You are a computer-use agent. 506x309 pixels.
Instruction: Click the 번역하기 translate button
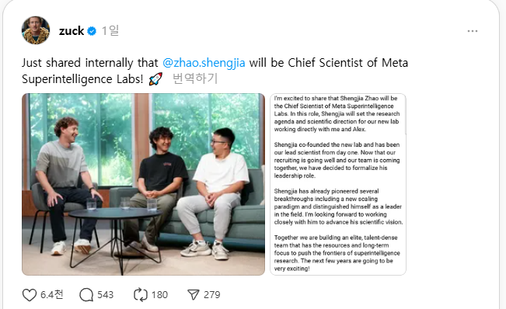(195, 78)
